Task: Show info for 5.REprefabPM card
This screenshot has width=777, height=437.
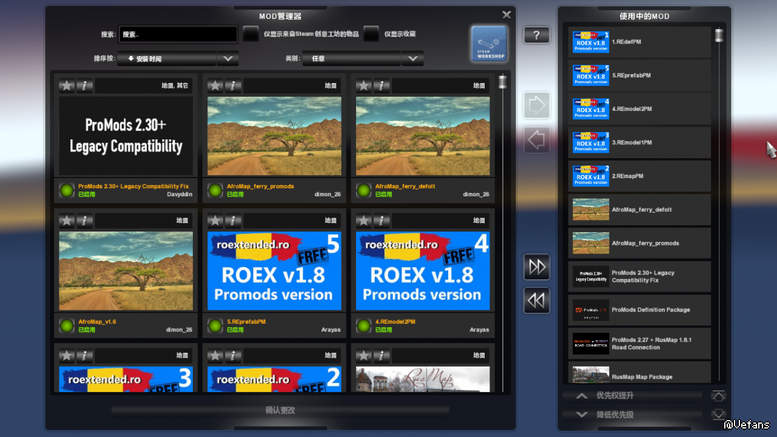Action: (x=233, y=221)
